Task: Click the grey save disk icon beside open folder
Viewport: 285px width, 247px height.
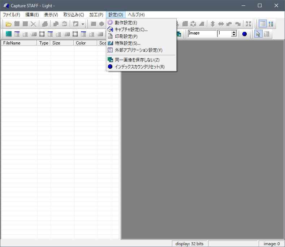Action: point(17,24)
